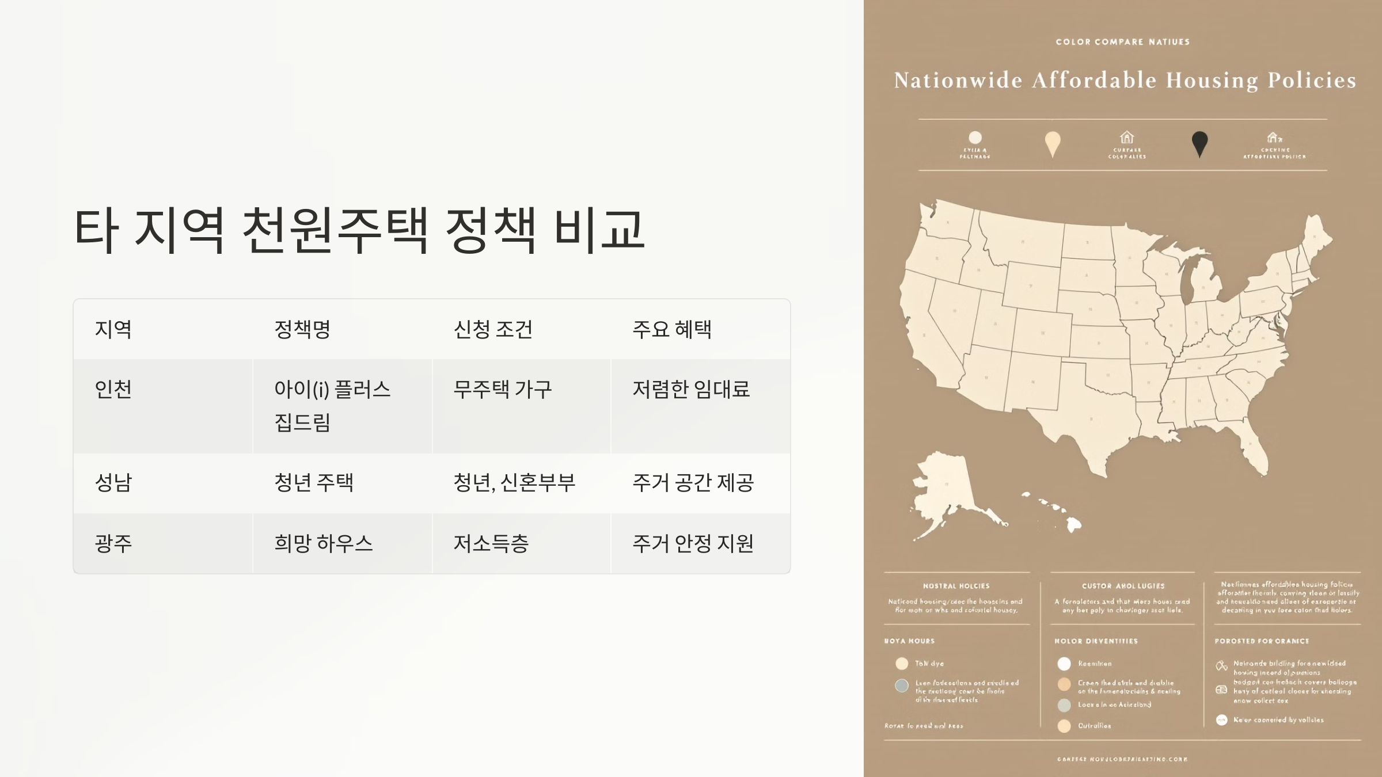
Task: Click the center house icon in infographic header
Action: (x=1127, y=138)
